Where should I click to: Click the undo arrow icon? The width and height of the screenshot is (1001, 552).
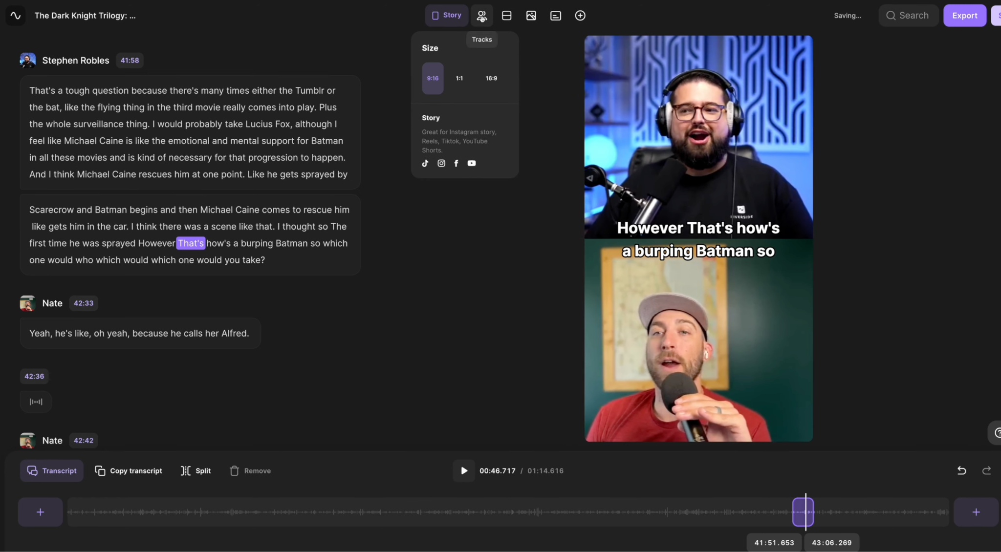(x=961, y=470)
